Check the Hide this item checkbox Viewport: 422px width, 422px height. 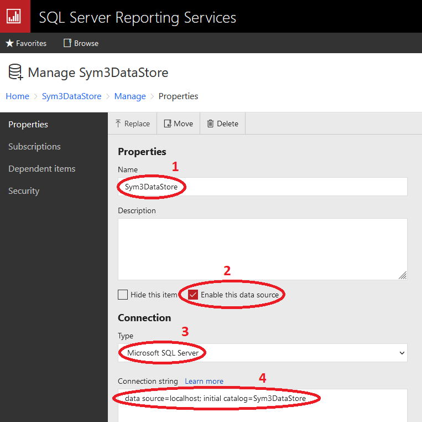[x=123, y=295]
